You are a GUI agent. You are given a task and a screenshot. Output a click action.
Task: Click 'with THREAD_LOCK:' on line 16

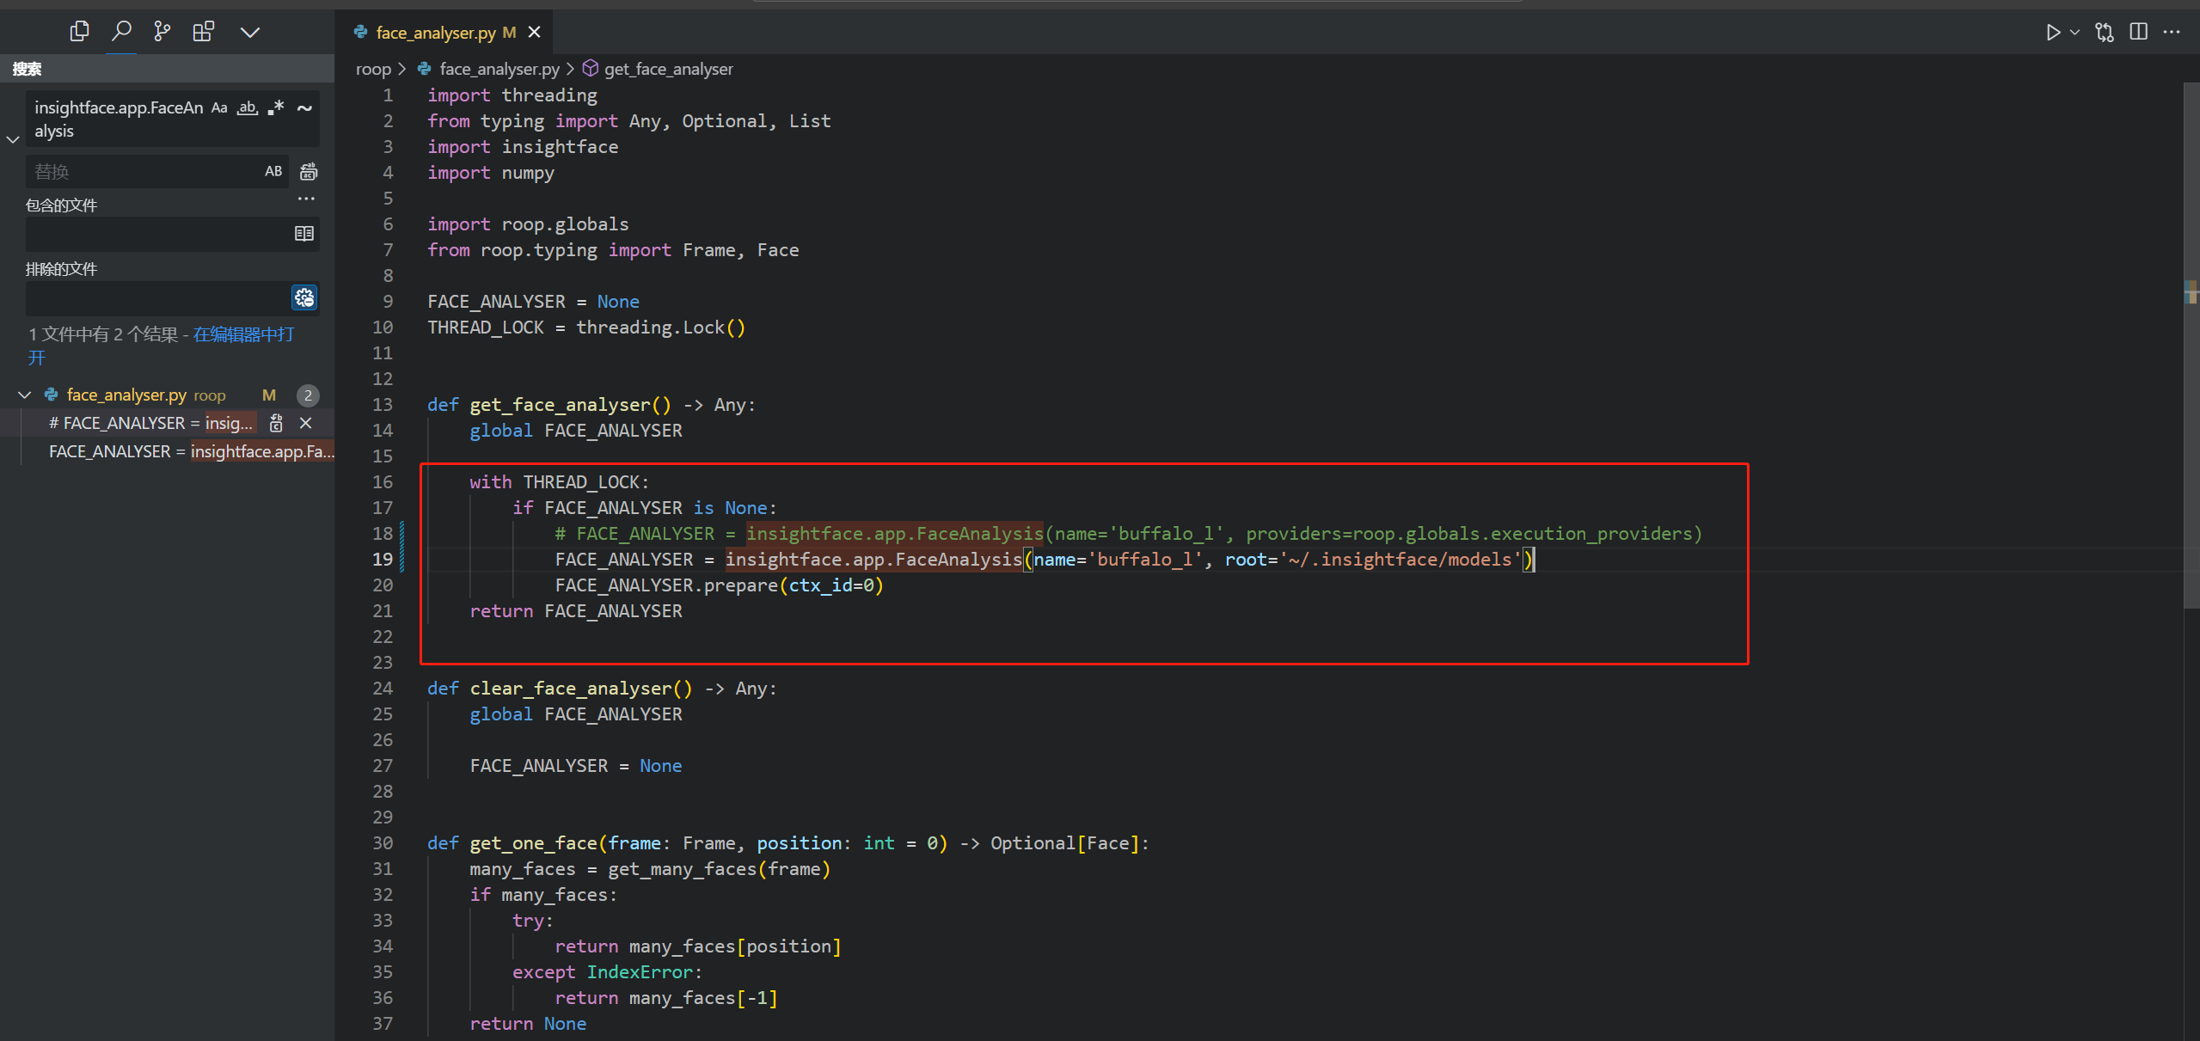[560, 482]
